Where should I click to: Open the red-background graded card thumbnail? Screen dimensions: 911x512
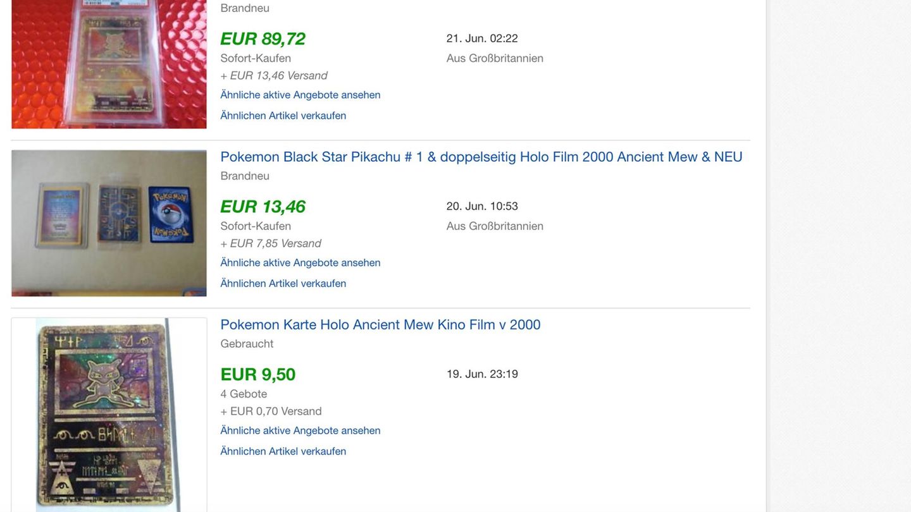click(109, 63)
